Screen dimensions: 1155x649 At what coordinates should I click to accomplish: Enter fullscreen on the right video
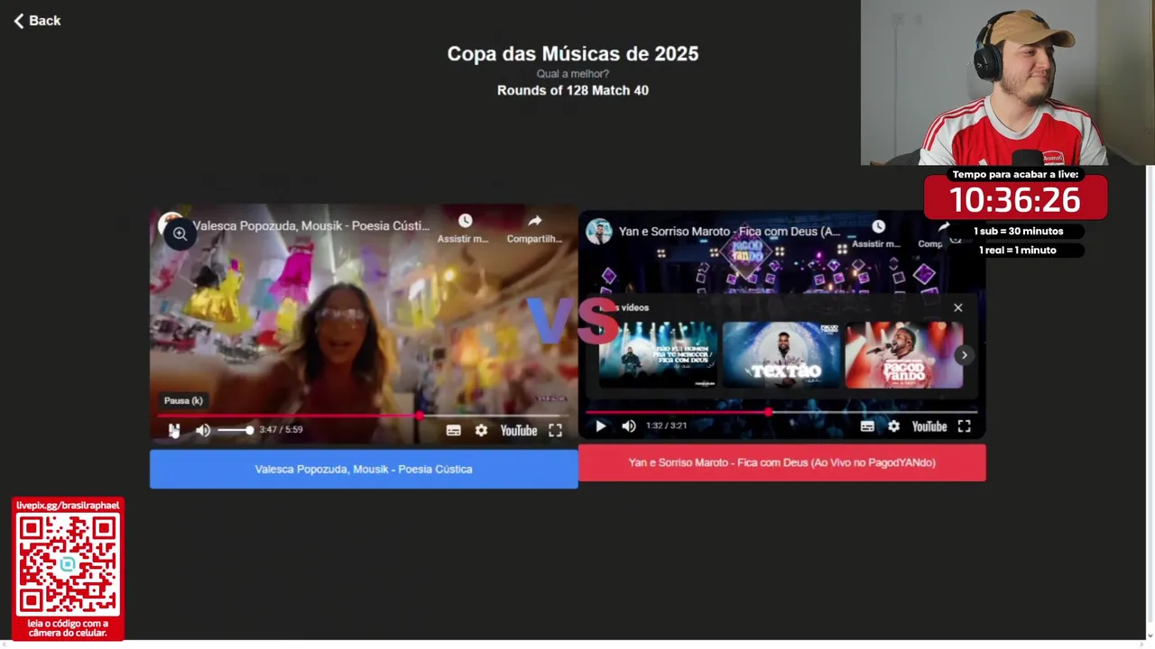tap(964, 426)
